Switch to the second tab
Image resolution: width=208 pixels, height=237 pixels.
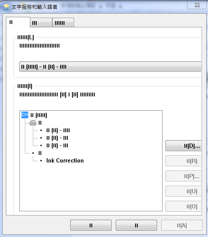click(41, 23)
